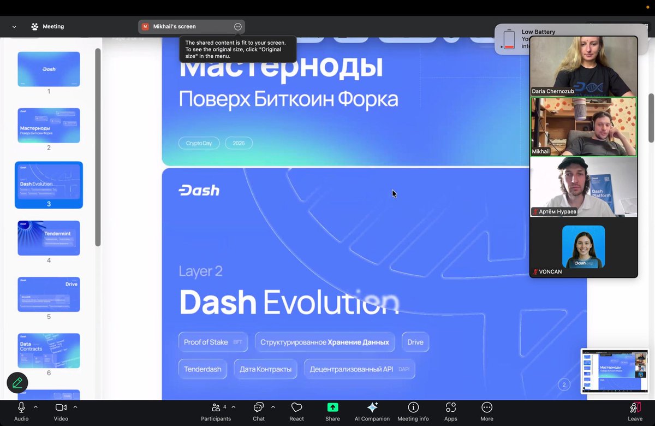Screen dimensions: 655x426
Task: Click the slide thumbnail panel scrollbar
Action: tap(98, 147)
